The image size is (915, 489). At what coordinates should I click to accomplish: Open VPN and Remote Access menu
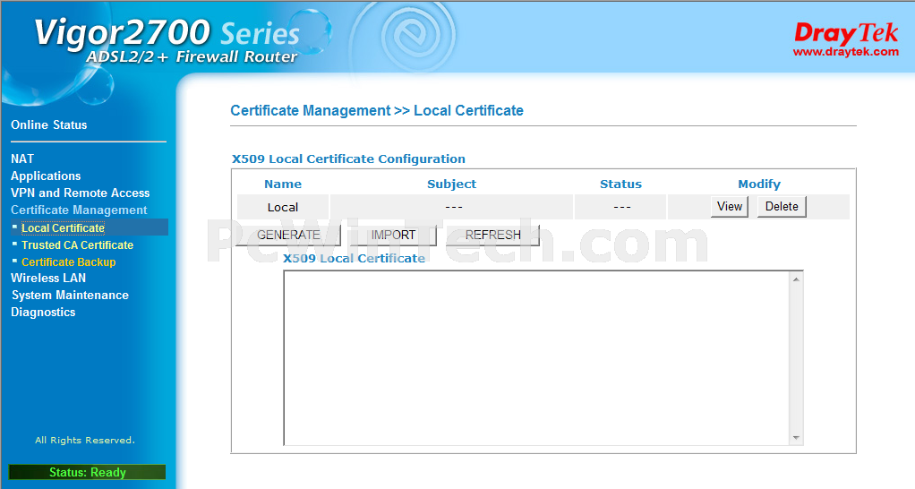click(80, 193)
